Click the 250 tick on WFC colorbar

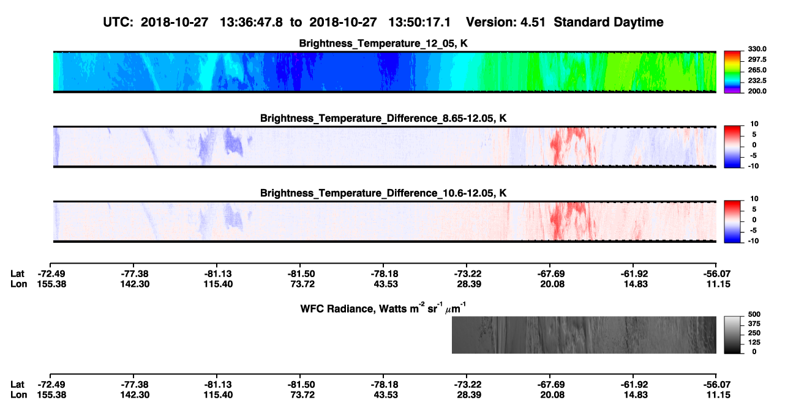(x=755, y=333)
